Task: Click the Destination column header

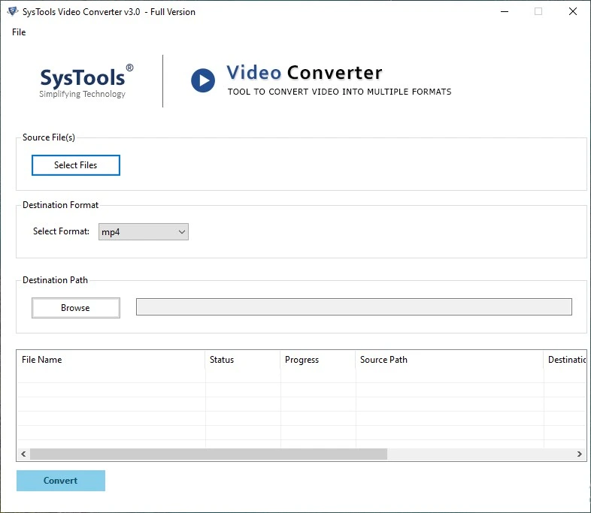Action: (x=565, y=360)
